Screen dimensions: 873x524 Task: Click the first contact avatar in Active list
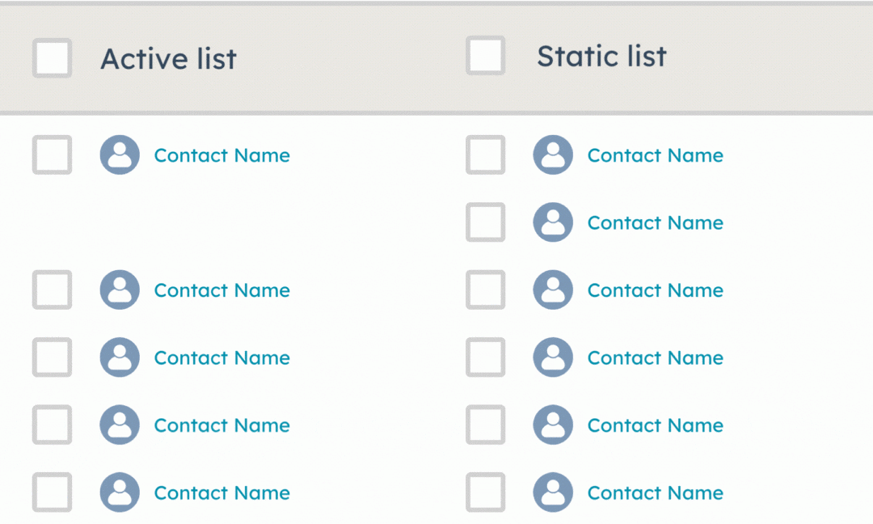tap(119, 155)
